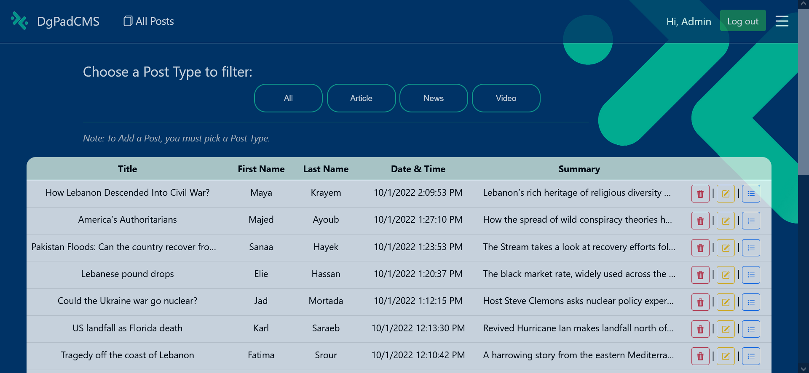Click the DgPadCMS brand name link
The image size is (809, 373).
[x=68, y=21]
